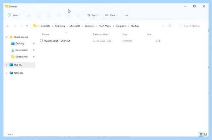Open the View layout menu

coord(111,15)
